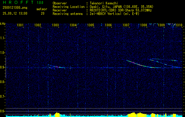Click time marker 1307
185x117 pixels.
[x=126, y=25]
